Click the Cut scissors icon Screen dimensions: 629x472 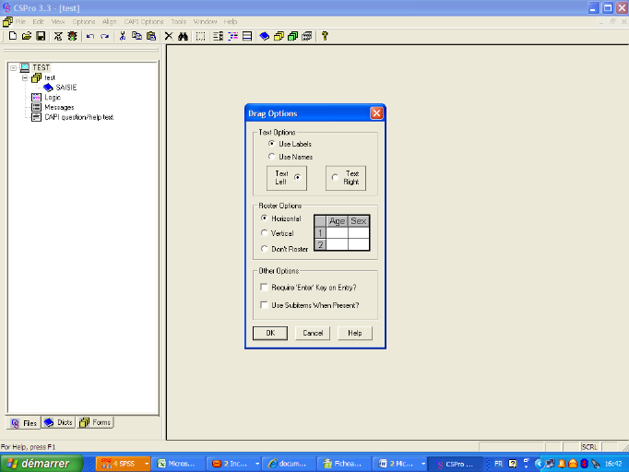pos(122,36)
